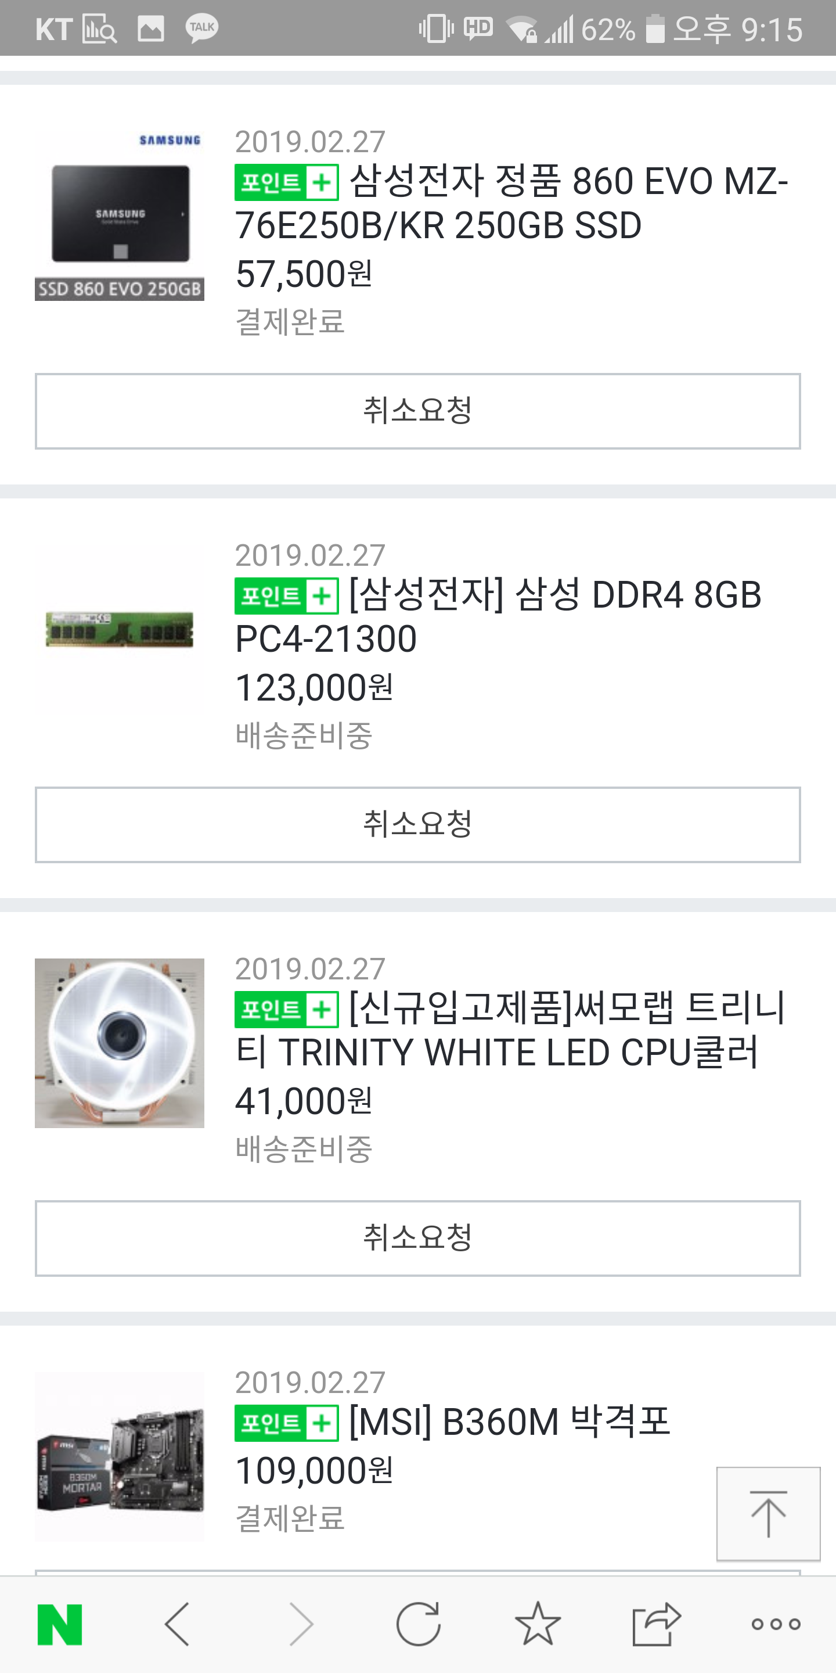This screenshot has width=836, height=1673.
Task: Reload the page with the refresh icon
Action: tap(418, 1624)
